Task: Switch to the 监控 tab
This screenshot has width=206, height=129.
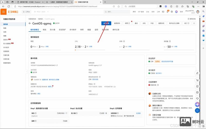Action: [x=96, y=30]
